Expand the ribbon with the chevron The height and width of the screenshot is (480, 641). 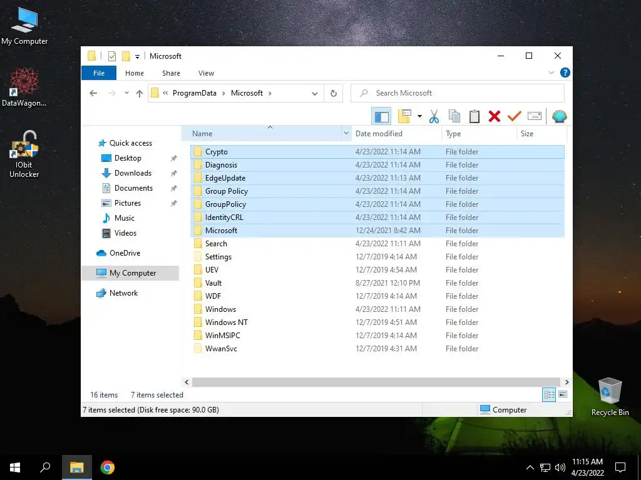[x=551, y=72]
